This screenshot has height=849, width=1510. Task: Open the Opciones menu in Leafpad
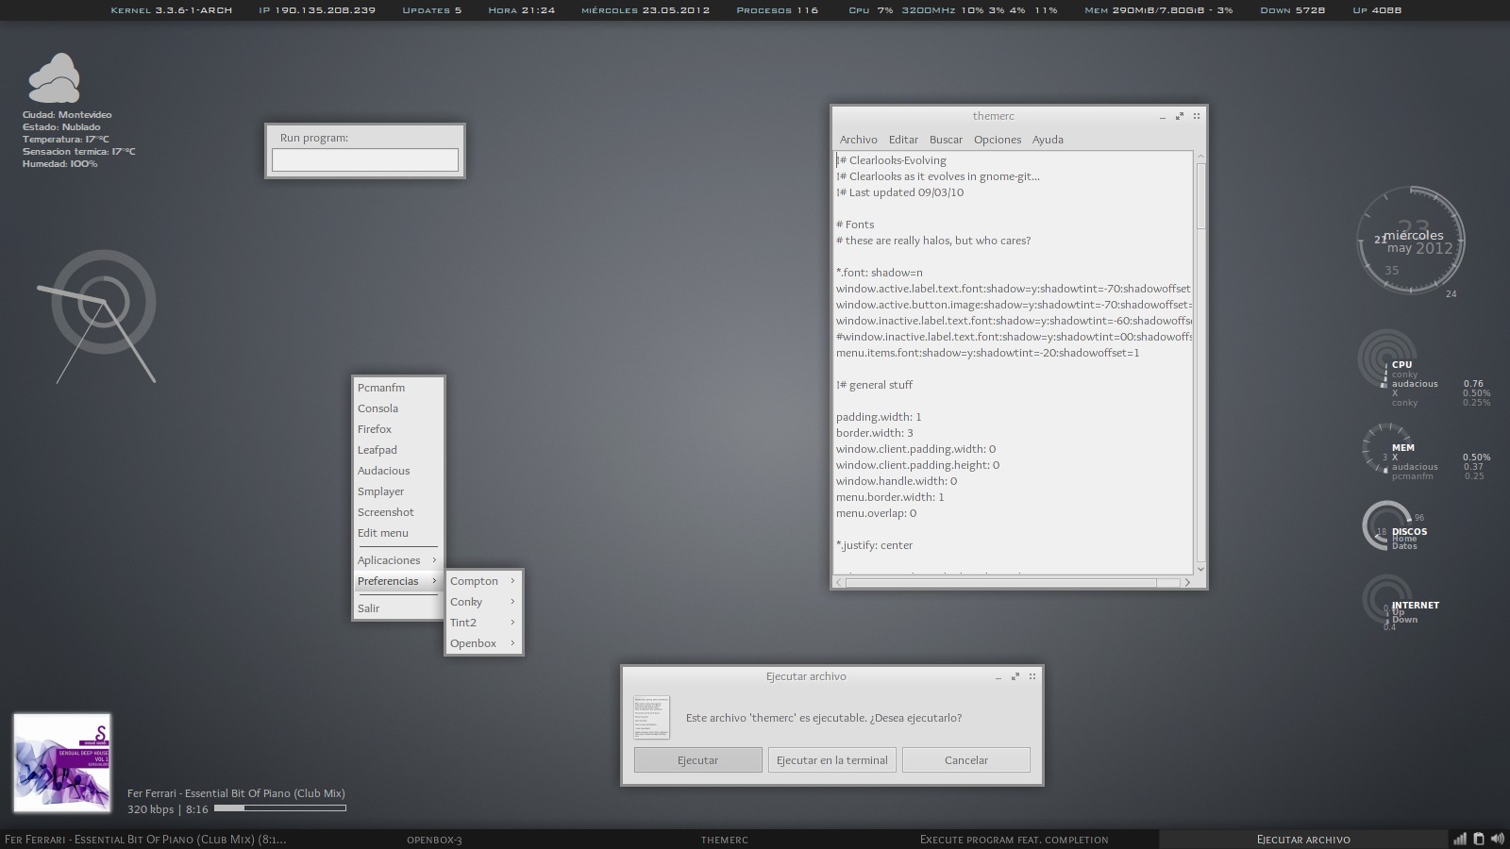point(998,140)
